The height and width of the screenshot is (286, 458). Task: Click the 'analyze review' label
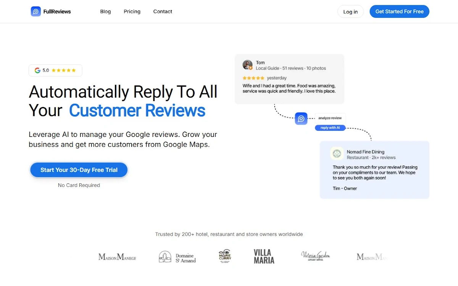pos(330,118)
